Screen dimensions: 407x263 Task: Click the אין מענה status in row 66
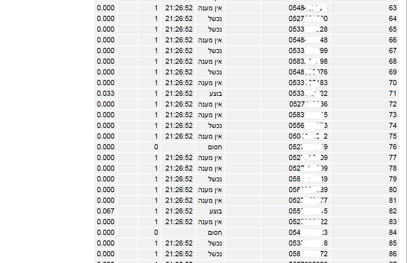[210, 40]
